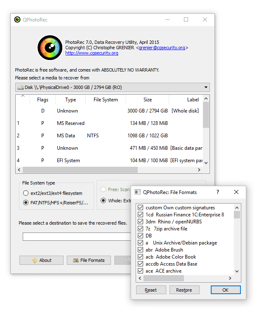Uncheck the abr Adobe Brush checkbox
The height and width of the screenshot is (314, 259).
pyautogui.click(x=140, y=250)
